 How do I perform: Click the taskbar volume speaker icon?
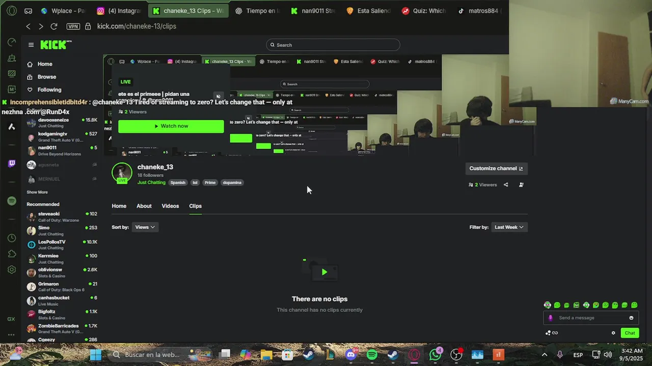(608, 355)
